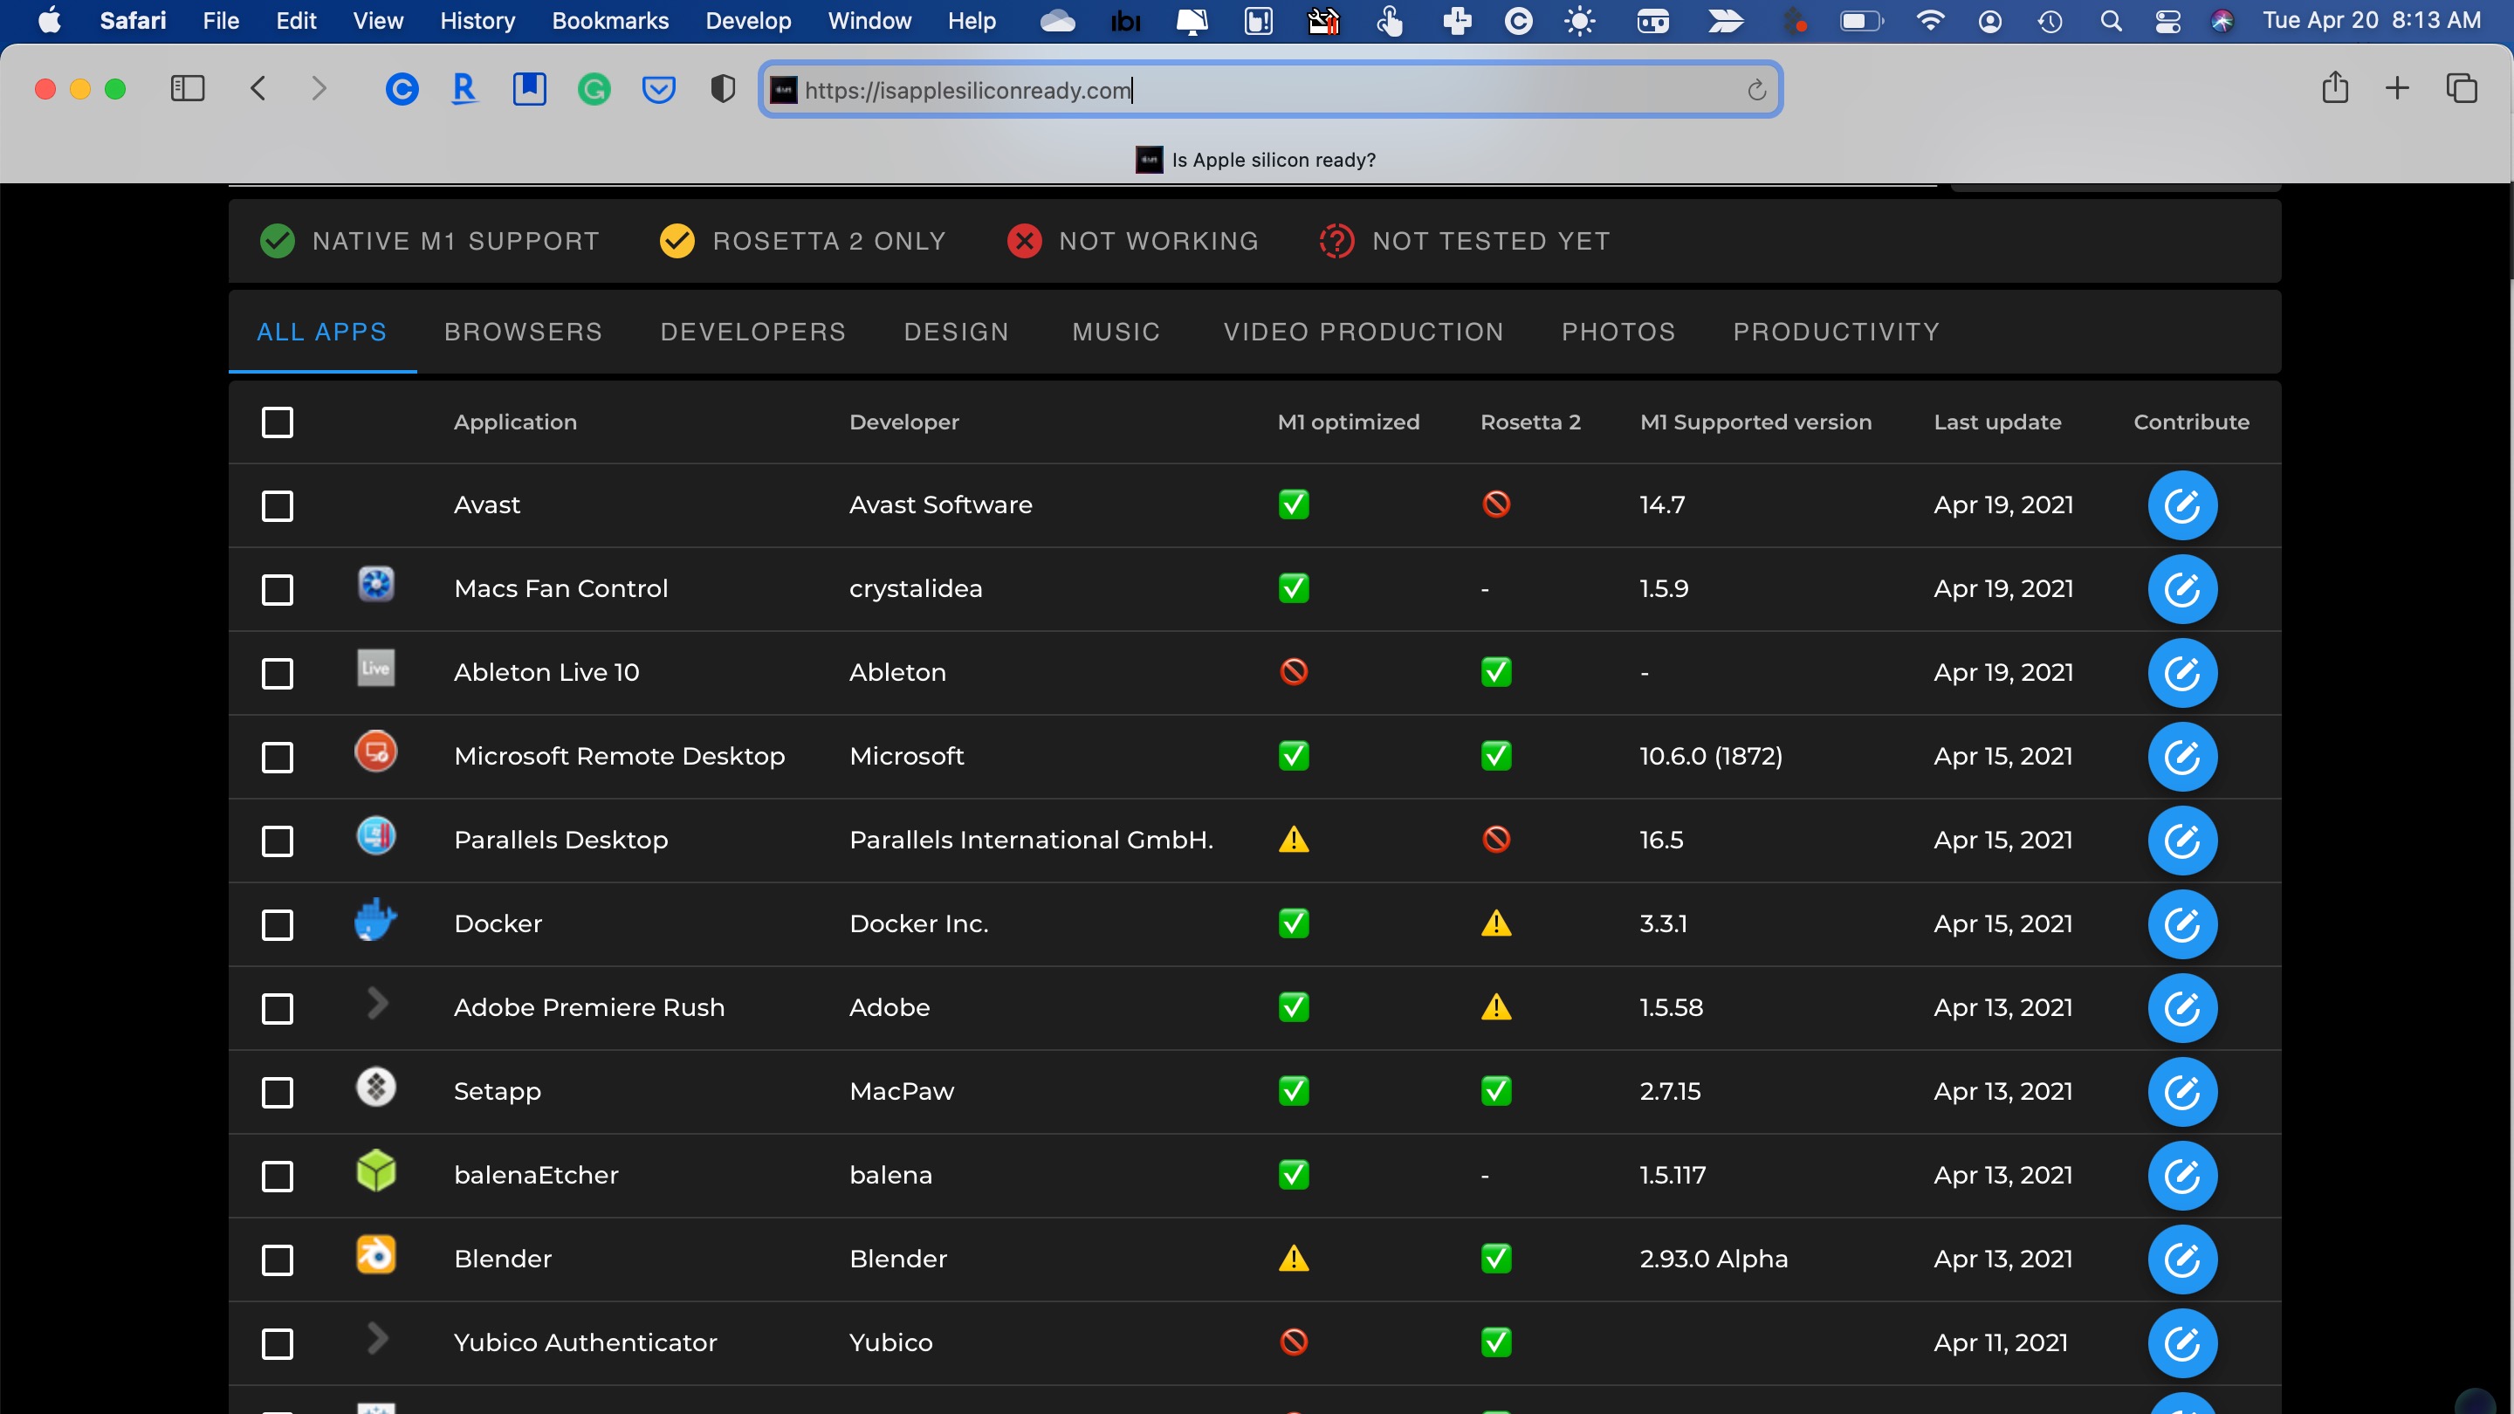The width and height of the screenshot is (2514, 1414).
Task: Click the Safari address bar URL field
Action: click(x=1271, y=90)
